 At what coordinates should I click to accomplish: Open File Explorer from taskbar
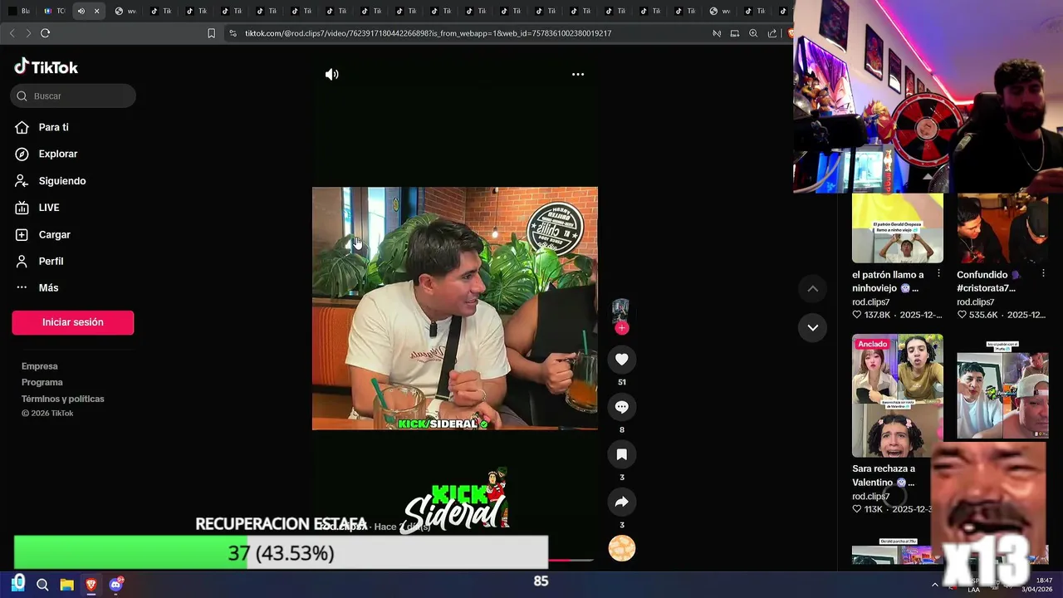66,585
